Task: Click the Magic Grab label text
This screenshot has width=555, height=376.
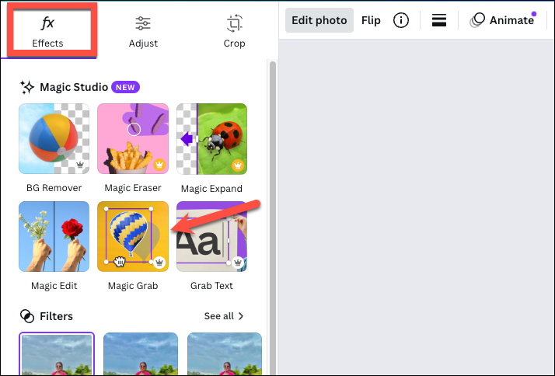Action: [133, 286]
